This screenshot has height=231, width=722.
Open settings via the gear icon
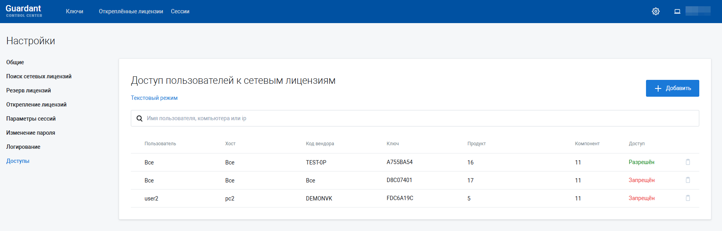click(655, 11)
